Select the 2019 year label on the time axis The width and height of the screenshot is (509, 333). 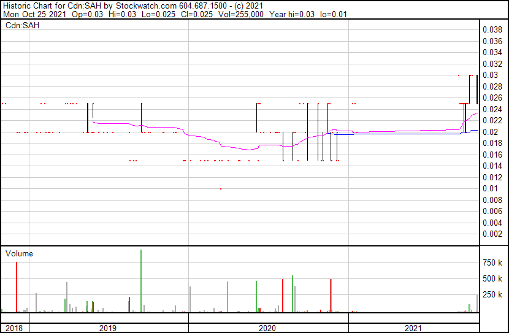(x=109, y=328)
